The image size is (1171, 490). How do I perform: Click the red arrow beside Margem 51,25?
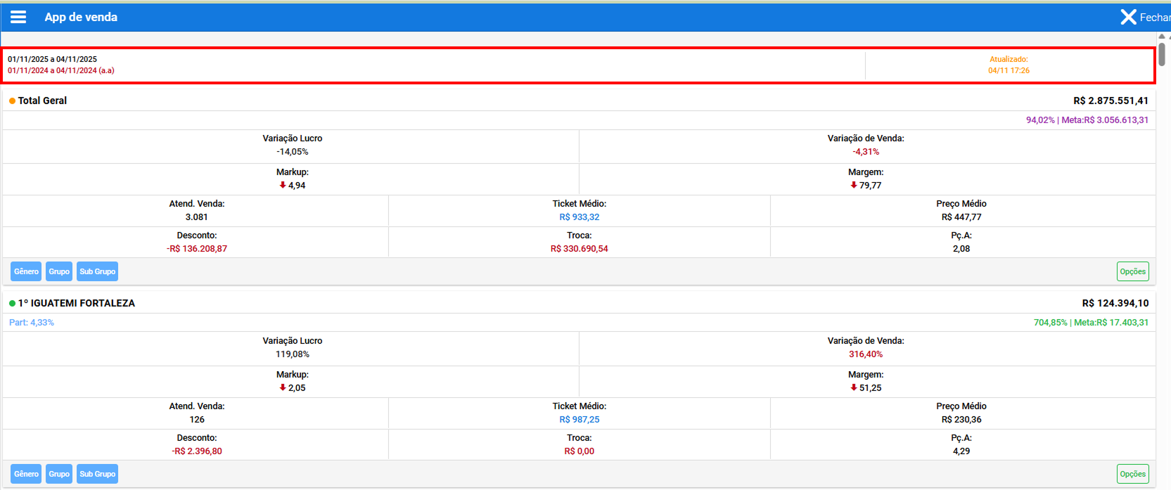click(x=854, y=387)
